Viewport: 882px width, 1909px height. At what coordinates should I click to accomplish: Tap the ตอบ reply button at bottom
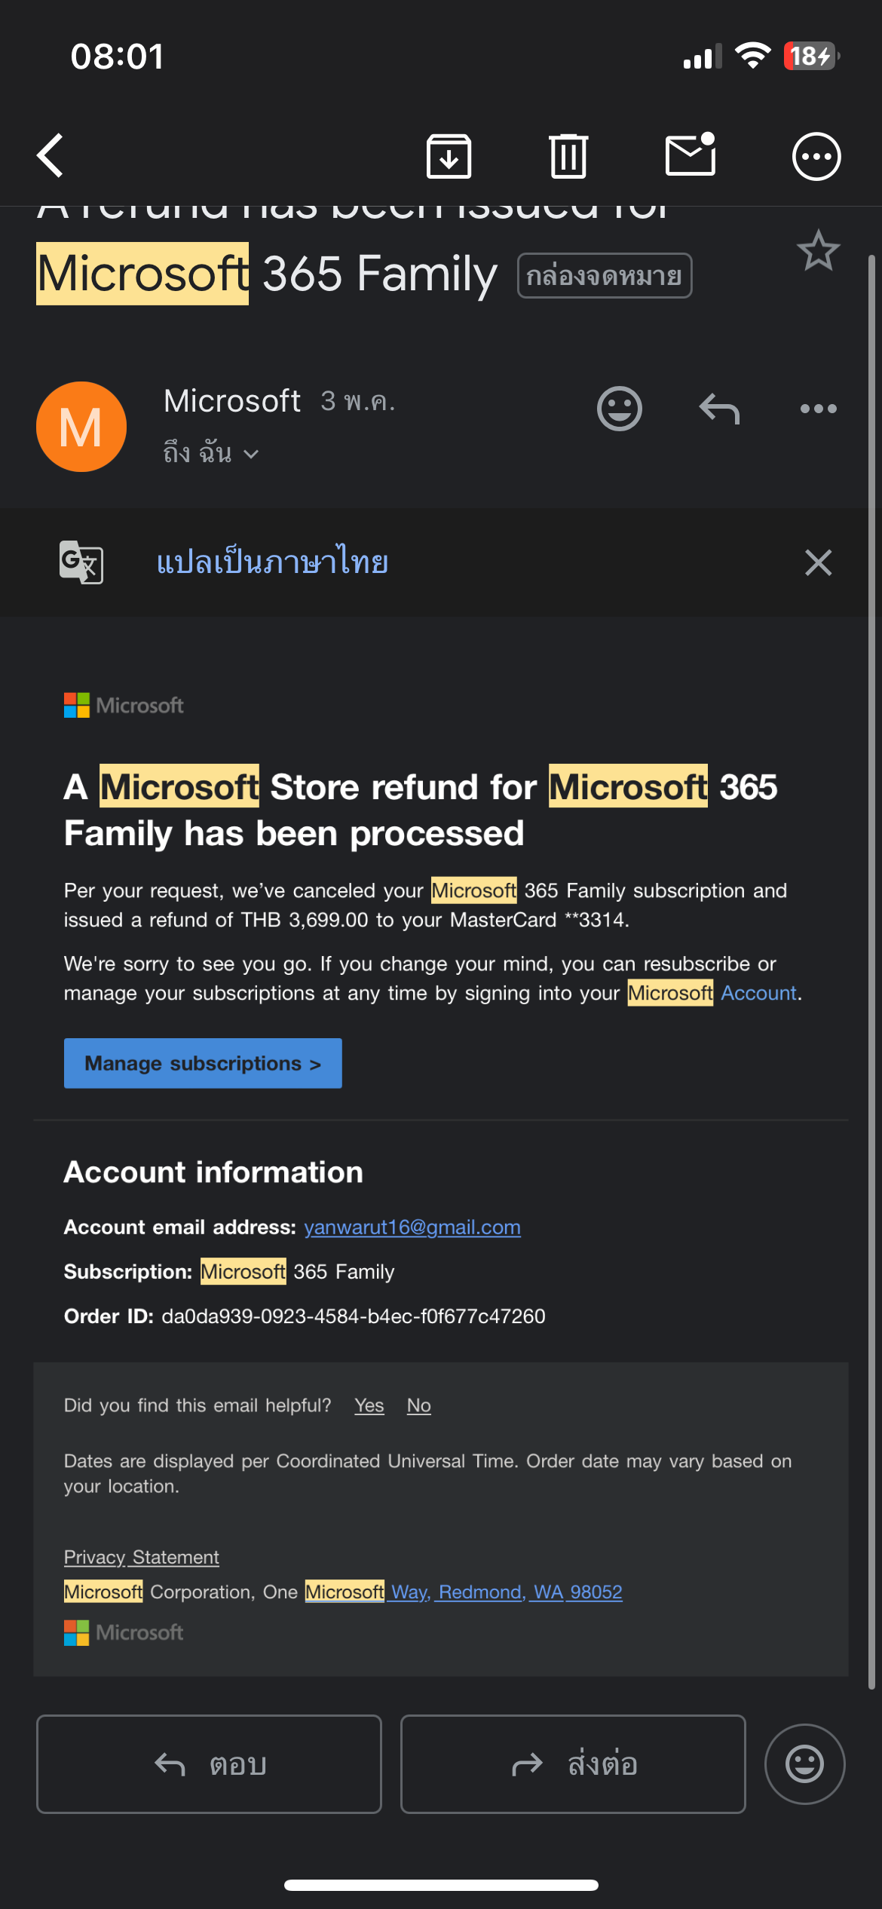[209, 1764]
